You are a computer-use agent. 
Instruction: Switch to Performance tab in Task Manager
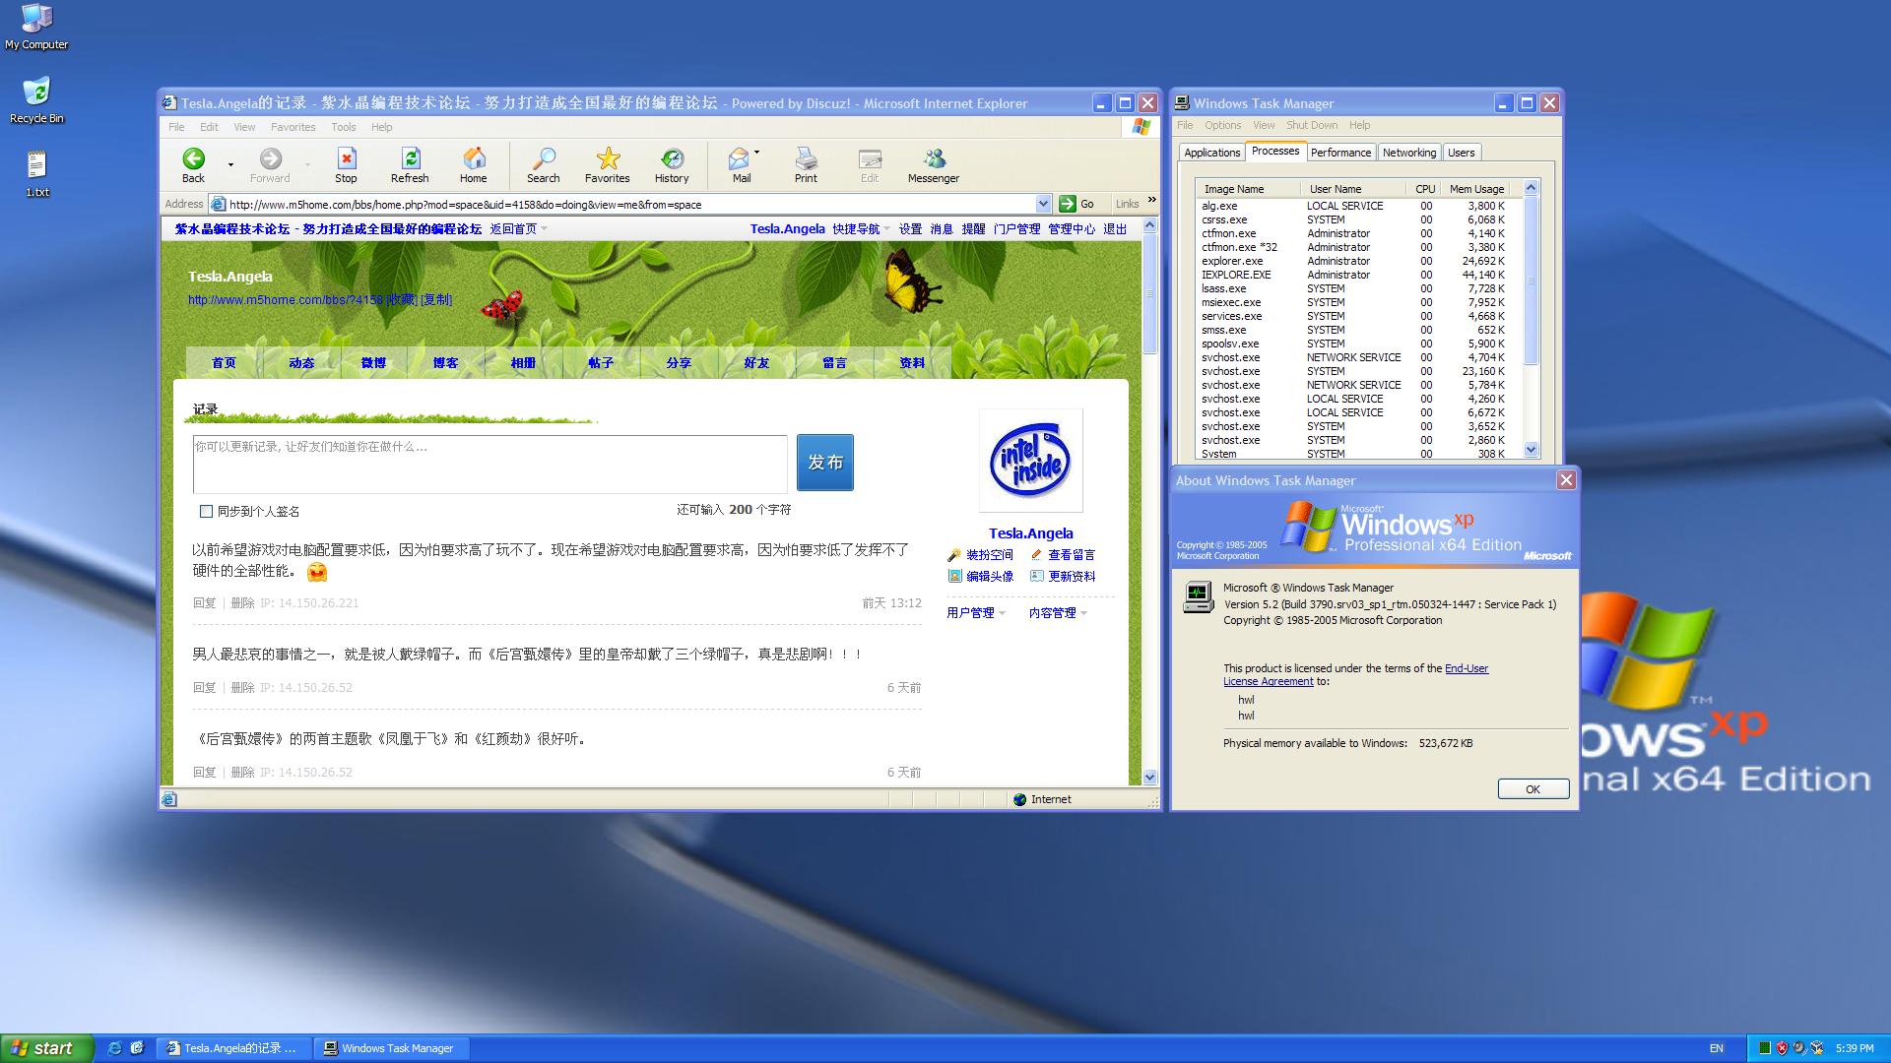[x=1340, y=153]
